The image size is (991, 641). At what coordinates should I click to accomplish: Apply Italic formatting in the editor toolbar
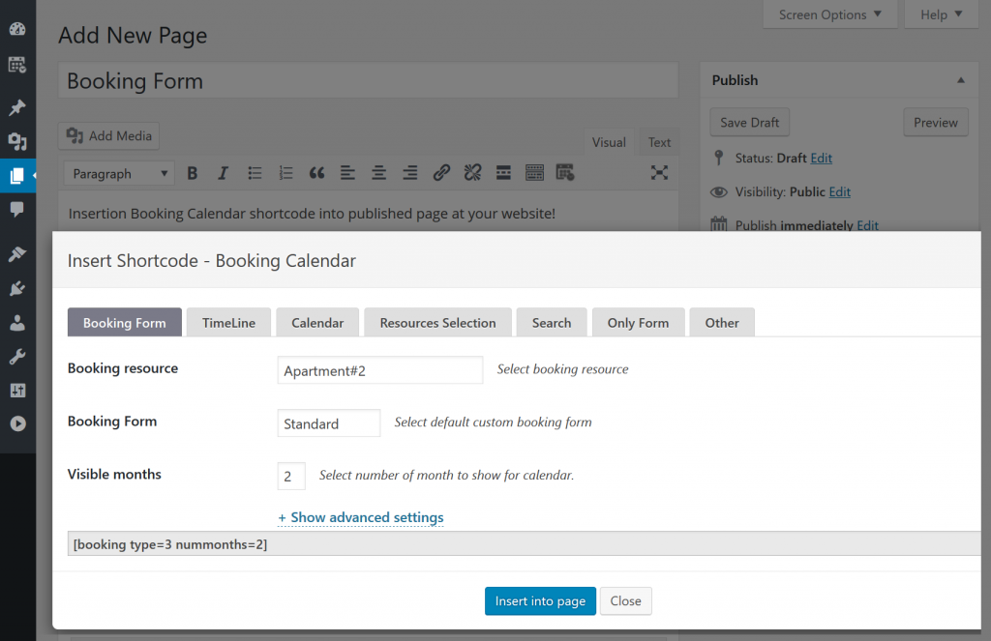[221, 172]
